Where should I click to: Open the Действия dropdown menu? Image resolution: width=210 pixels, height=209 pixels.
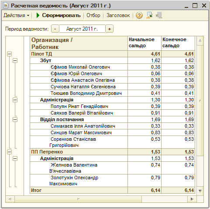[x=16, y=15]
